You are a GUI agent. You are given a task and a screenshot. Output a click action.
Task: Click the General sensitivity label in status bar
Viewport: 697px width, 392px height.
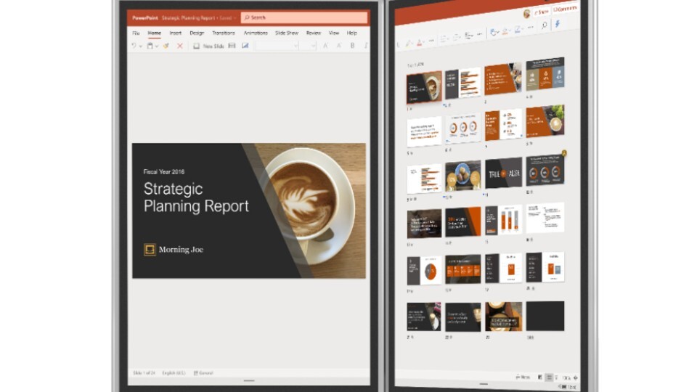coord(203,373)
